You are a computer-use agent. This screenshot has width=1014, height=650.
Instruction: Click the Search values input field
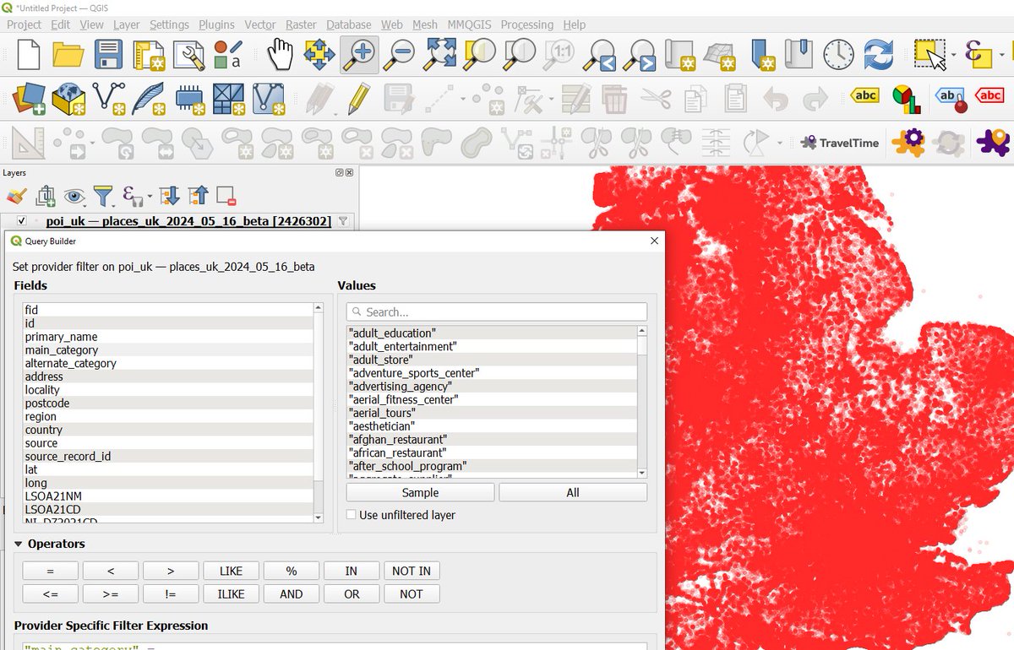(x=497, y=311)
